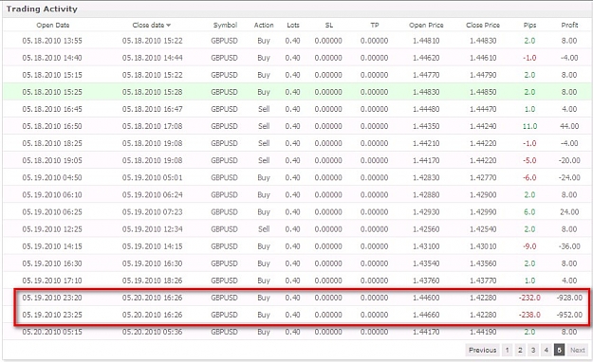Select close date 05.19.2010 12:34
593x362 pixels.
click(x=152, y=229)
